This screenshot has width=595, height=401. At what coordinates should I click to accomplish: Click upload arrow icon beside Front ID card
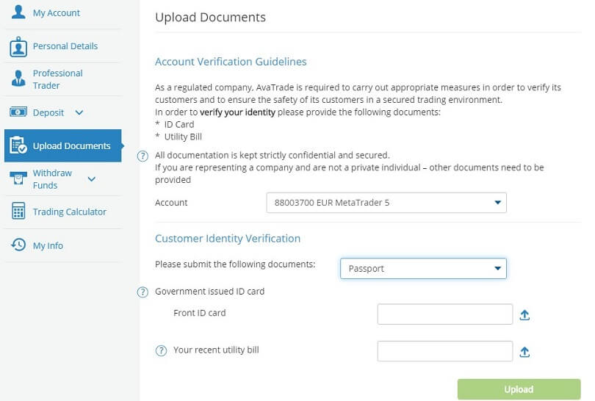(x=524, y=315)
